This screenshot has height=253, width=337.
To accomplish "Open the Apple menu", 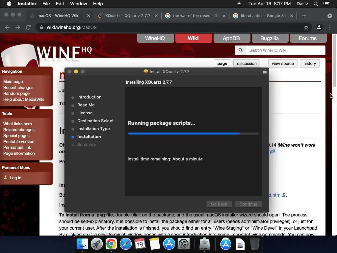I will click(9, 4).
